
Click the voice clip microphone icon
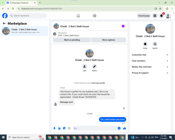click(54, 128)
